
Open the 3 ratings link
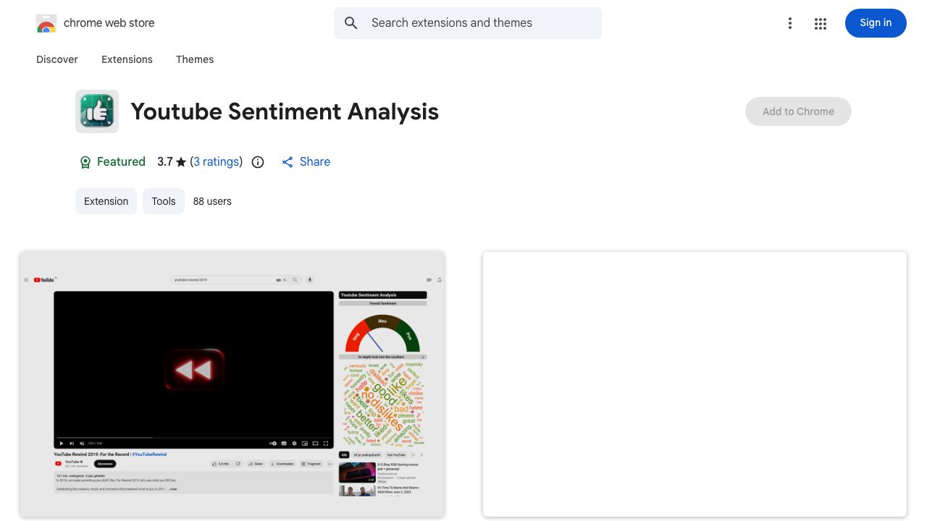[x=217, y=162]
